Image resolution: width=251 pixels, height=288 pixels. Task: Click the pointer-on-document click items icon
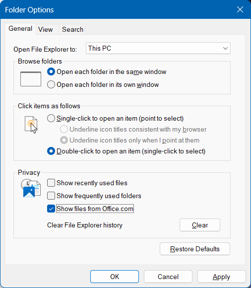(x=31, y=125)
